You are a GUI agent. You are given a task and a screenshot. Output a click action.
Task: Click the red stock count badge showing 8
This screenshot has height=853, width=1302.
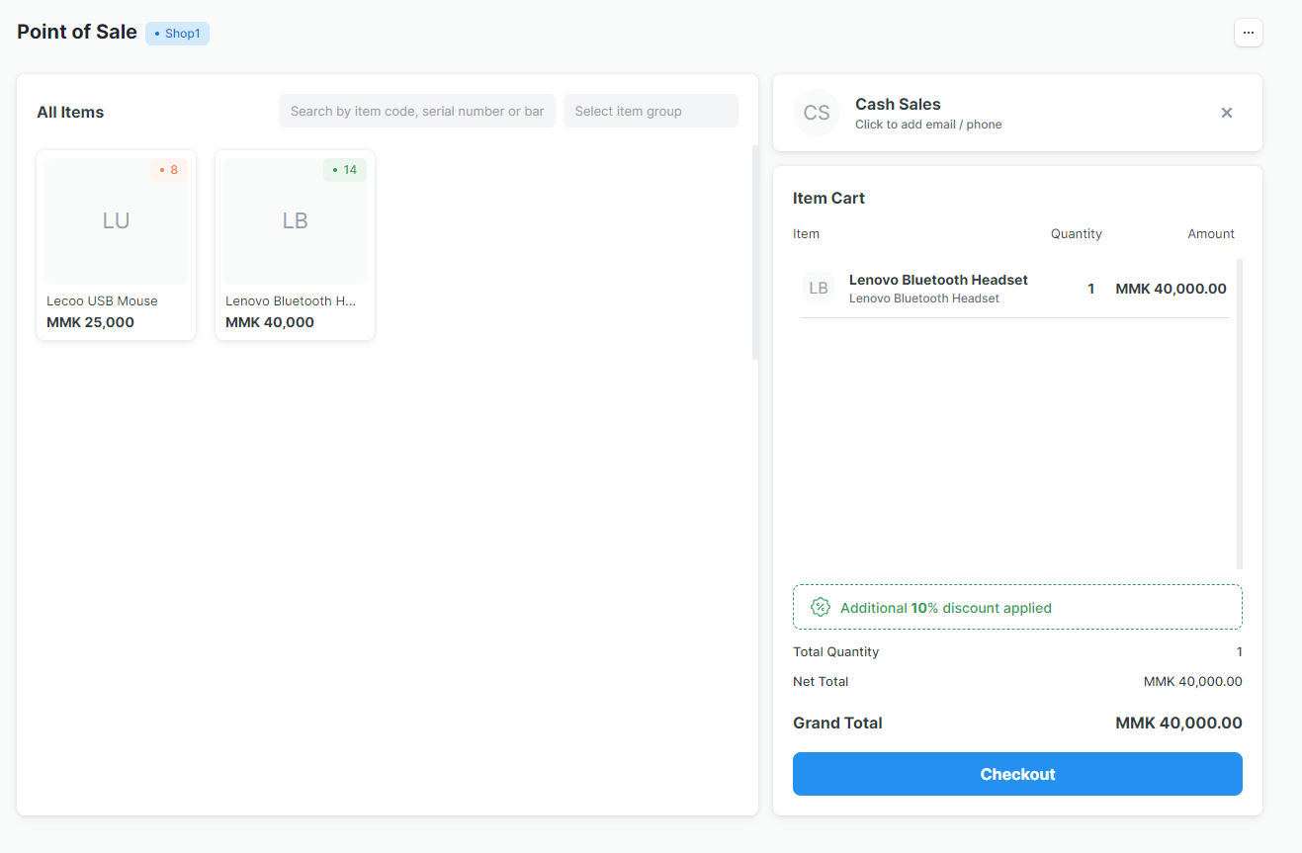click(x=168, y=169)
